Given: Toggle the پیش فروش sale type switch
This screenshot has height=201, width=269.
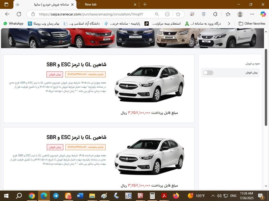Looking at the screenshot, I should pos(208,73).
